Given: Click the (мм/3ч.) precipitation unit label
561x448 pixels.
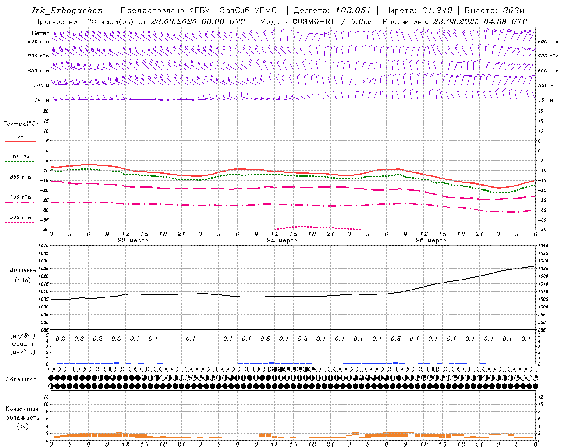Looking at the screenshot, I should click(23, 336).
